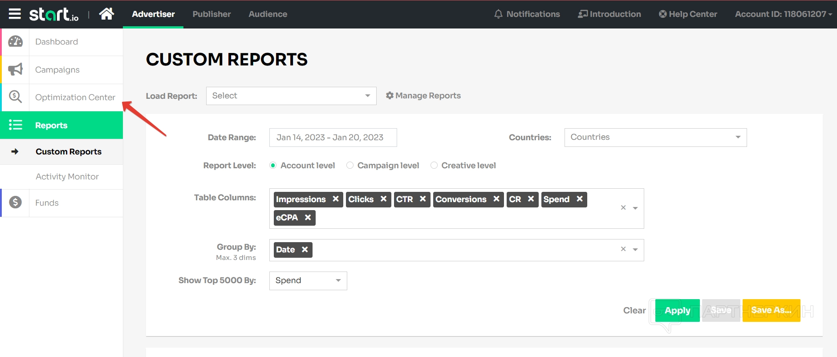Screen dimensions: 837x357
Task: Switch to the Publisher tab
Action: click(211, 14)
